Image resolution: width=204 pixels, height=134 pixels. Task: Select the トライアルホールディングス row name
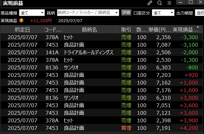[x=89, y=52]
